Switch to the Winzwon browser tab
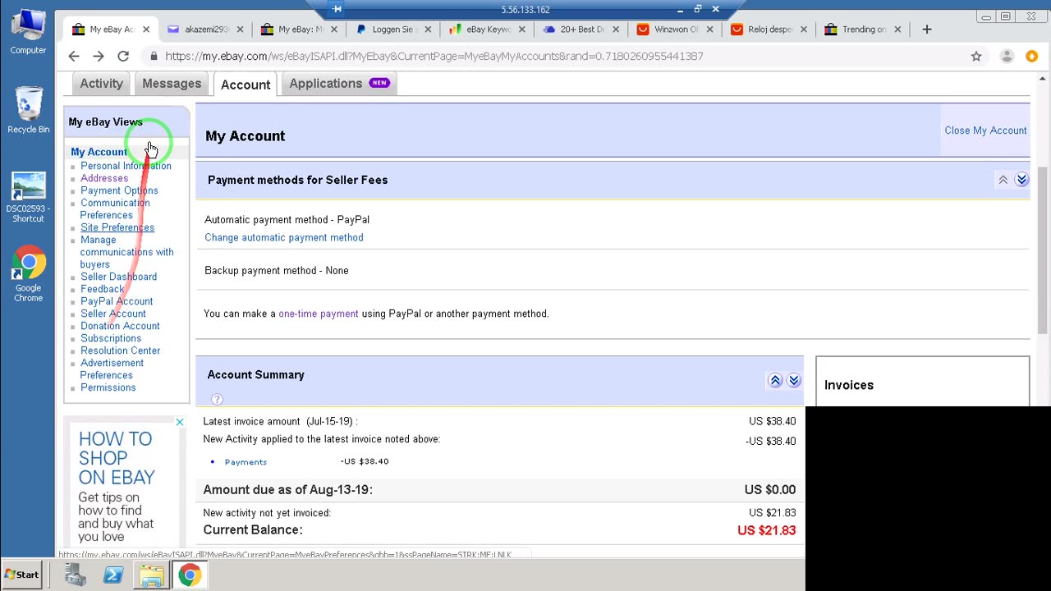The image size is (1051, 591). point(675,30)
